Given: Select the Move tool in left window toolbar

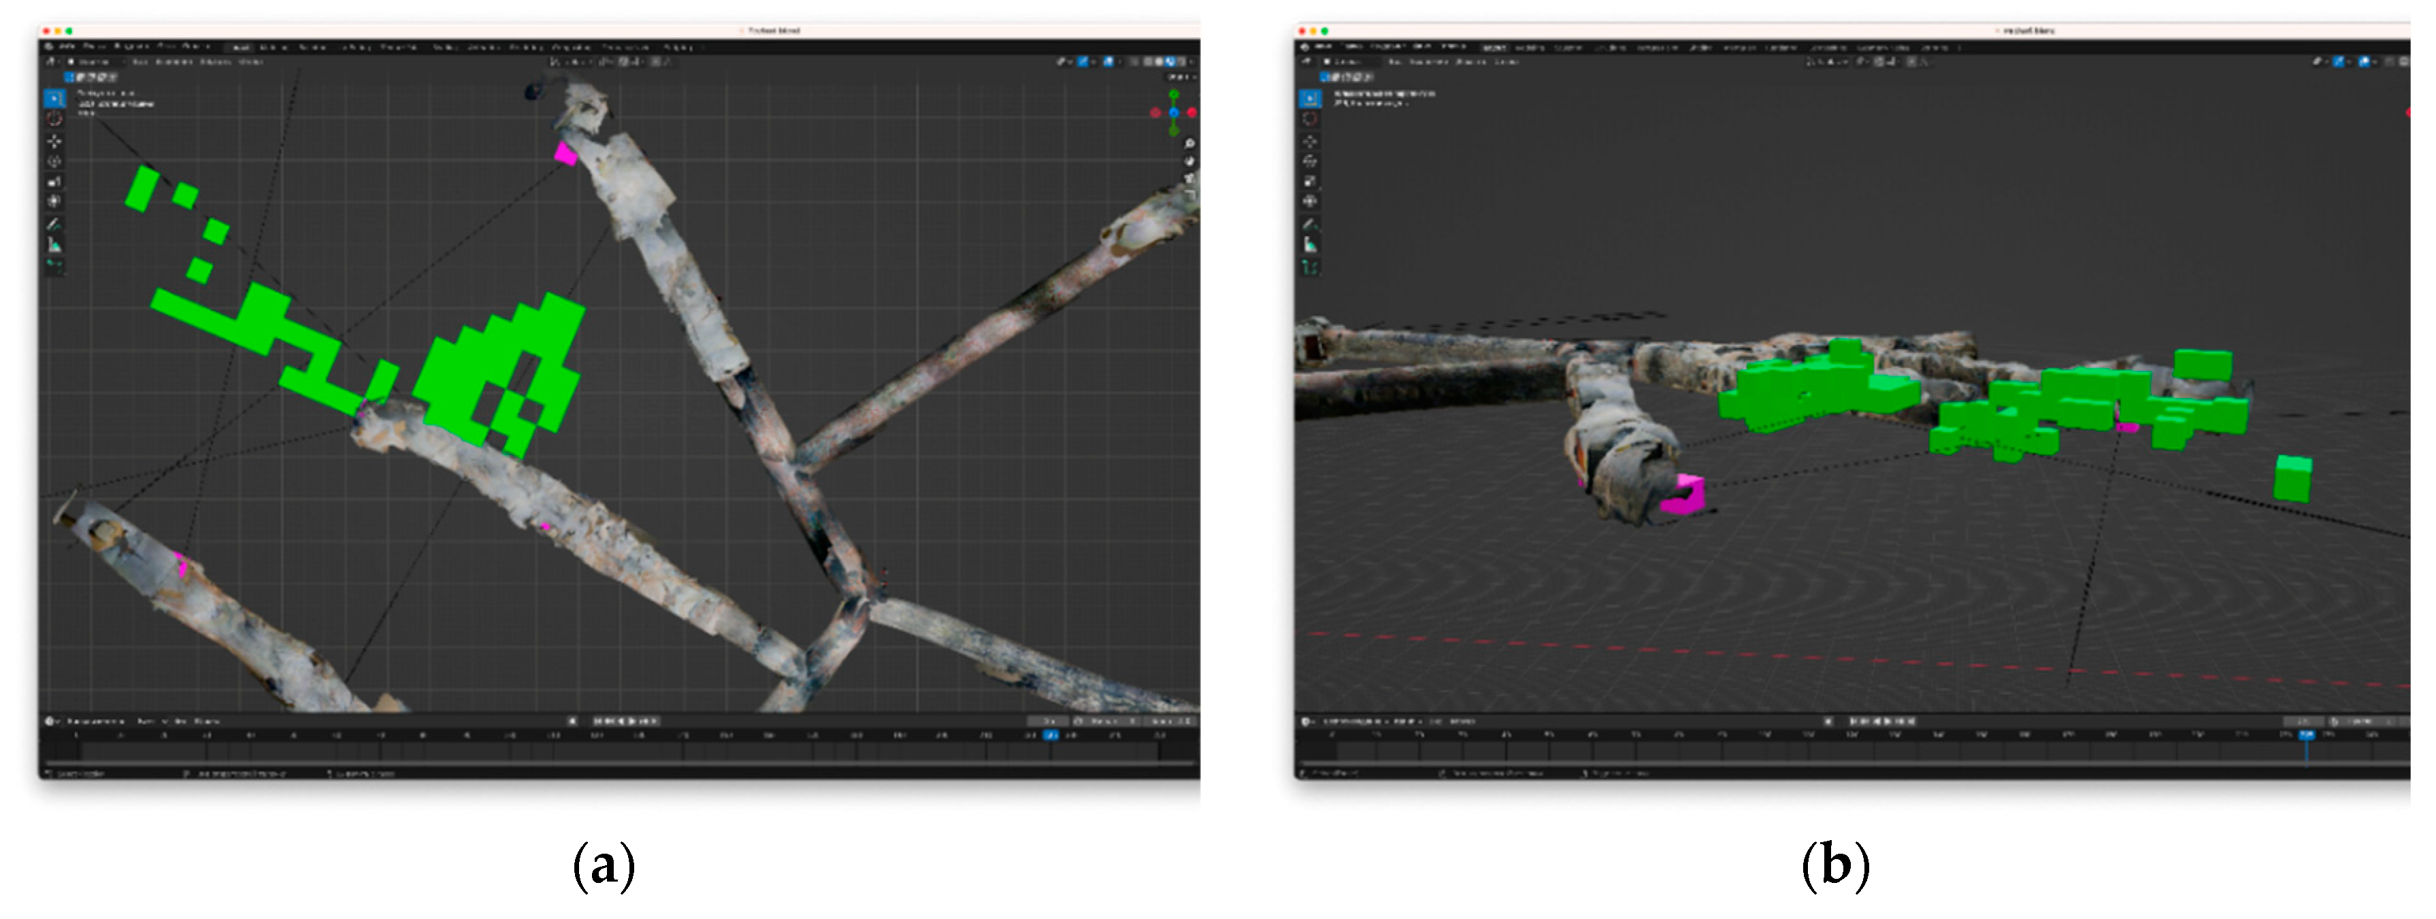Looking at the screenshot, I should point(55,141).
